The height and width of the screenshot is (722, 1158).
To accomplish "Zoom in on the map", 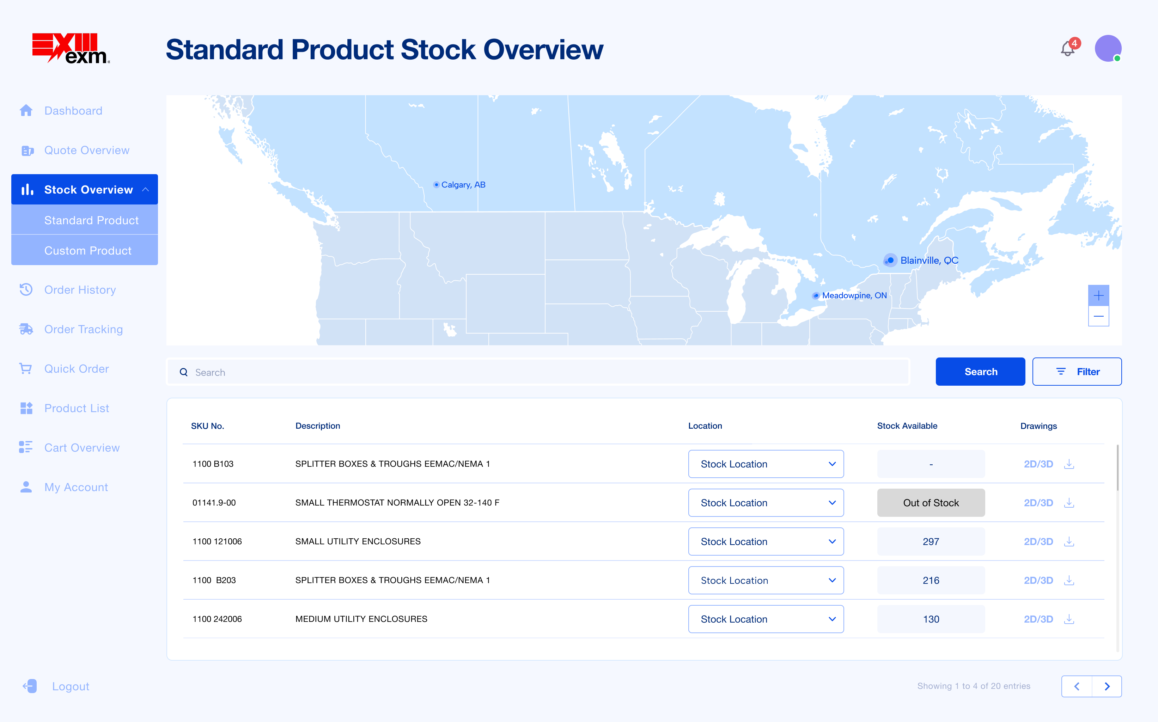I will click(x=1098, y=295).
